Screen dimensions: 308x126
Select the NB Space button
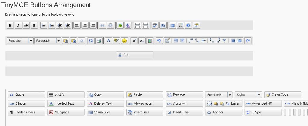tap(66, 112)
